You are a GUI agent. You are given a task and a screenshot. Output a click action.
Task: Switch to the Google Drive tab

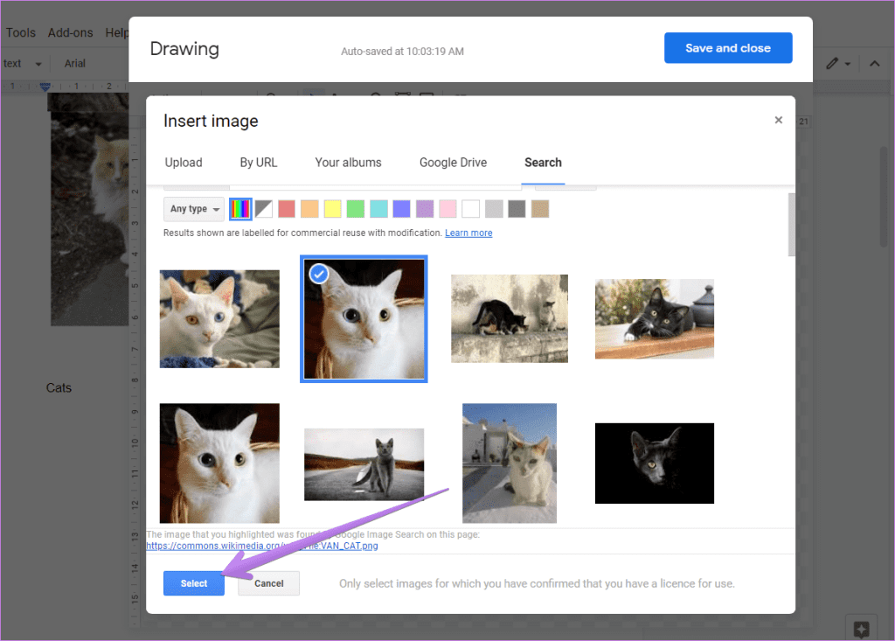453,163
